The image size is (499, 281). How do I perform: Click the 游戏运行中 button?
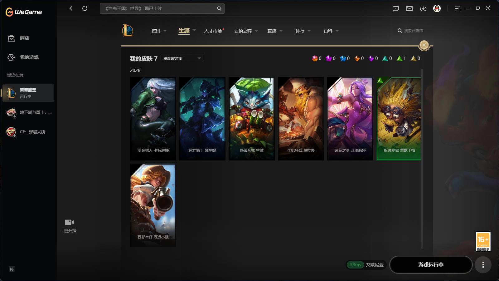[x=431, y=265]
